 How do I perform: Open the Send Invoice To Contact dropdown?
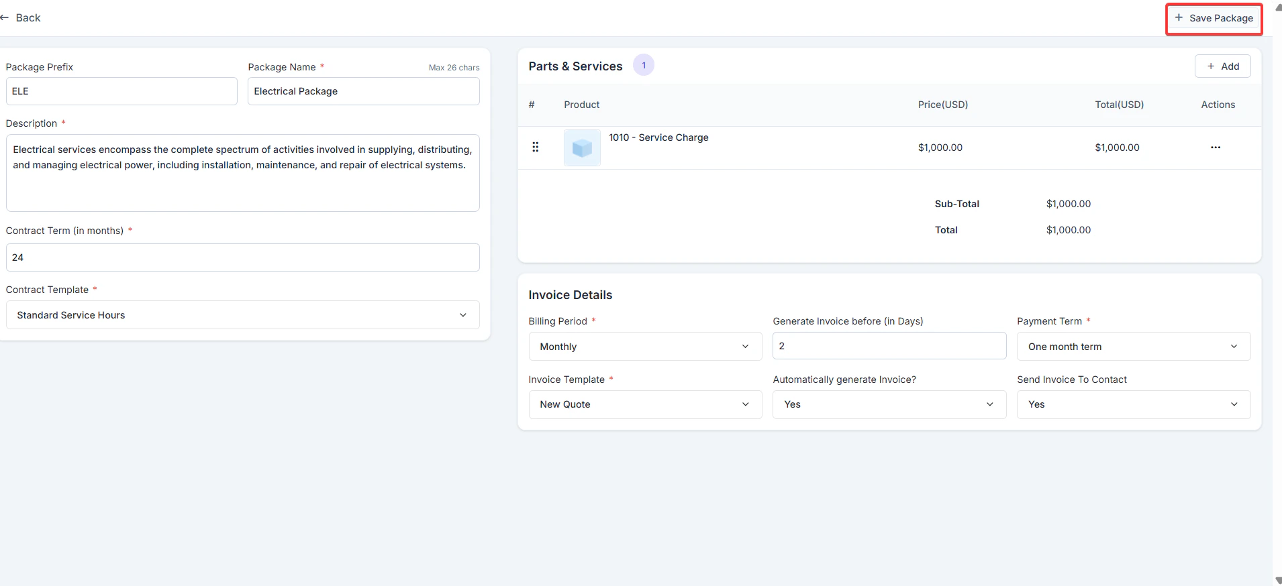point(1134,404)
